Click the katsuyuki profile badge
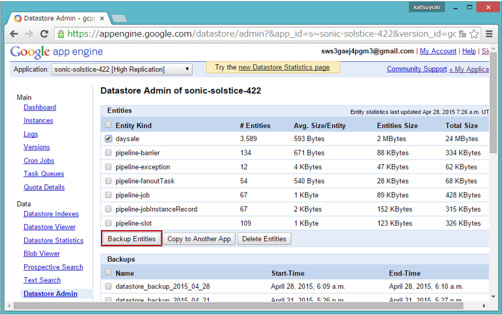Screen dimensions: 502x315 (426, 7)
